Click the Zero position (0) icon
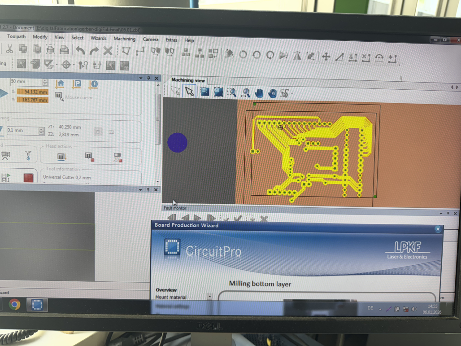461x346 pixels. pyautogui.click(x=94, y=84)
